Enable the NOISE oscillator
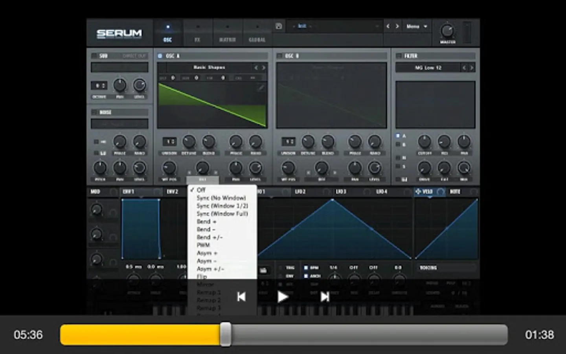The height and width of the screenshot is (354, 566). (x=94, y=112)
